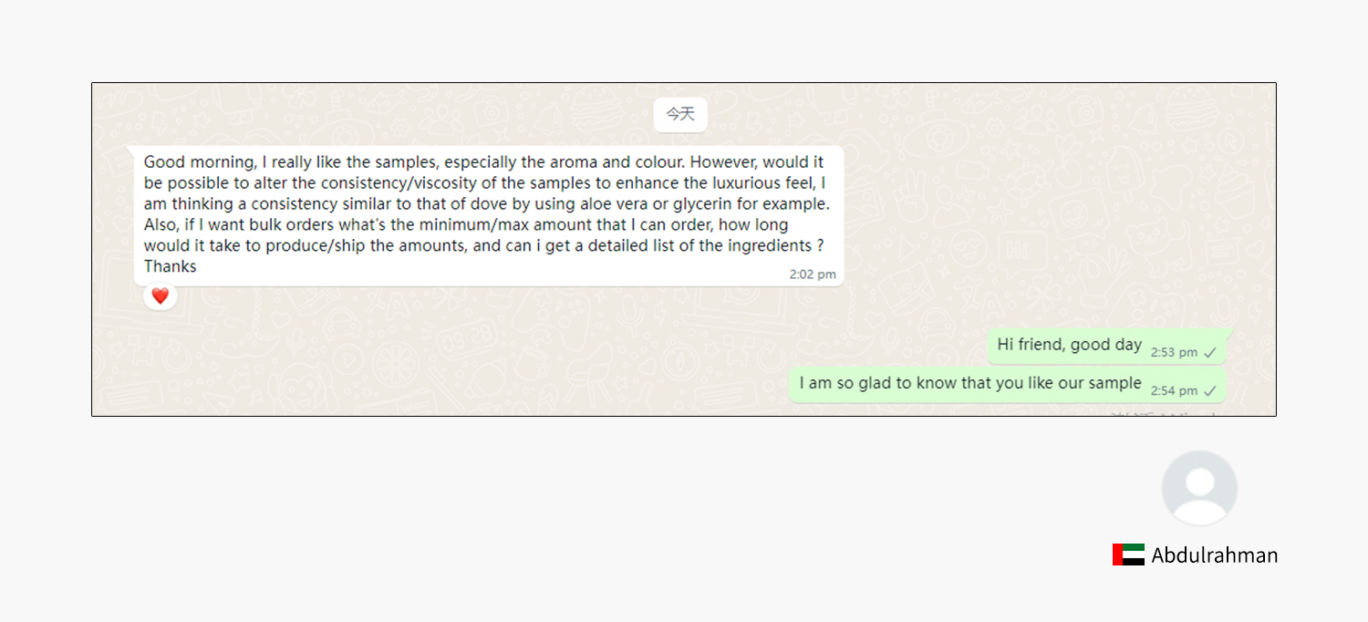Click the 今天 date chip
This screenshot has height=622, width=1368.
click(680, 114)
